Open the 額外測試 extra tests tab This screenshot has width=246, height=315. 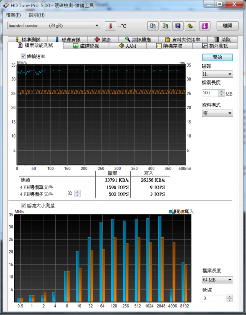click(215, 46)
